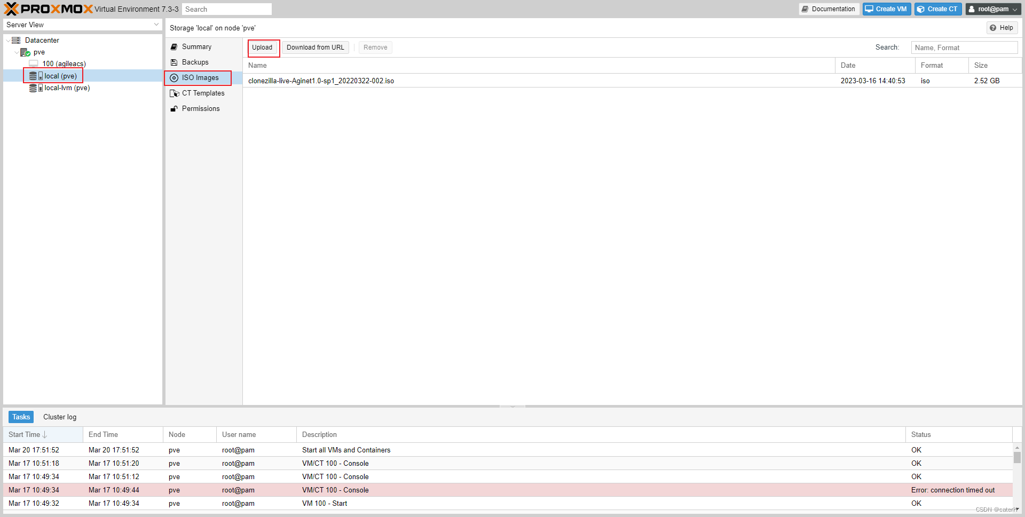Viewport: 1025px width, 517px height.
Task: Click the Summary book icon
Action: [174, 47]
